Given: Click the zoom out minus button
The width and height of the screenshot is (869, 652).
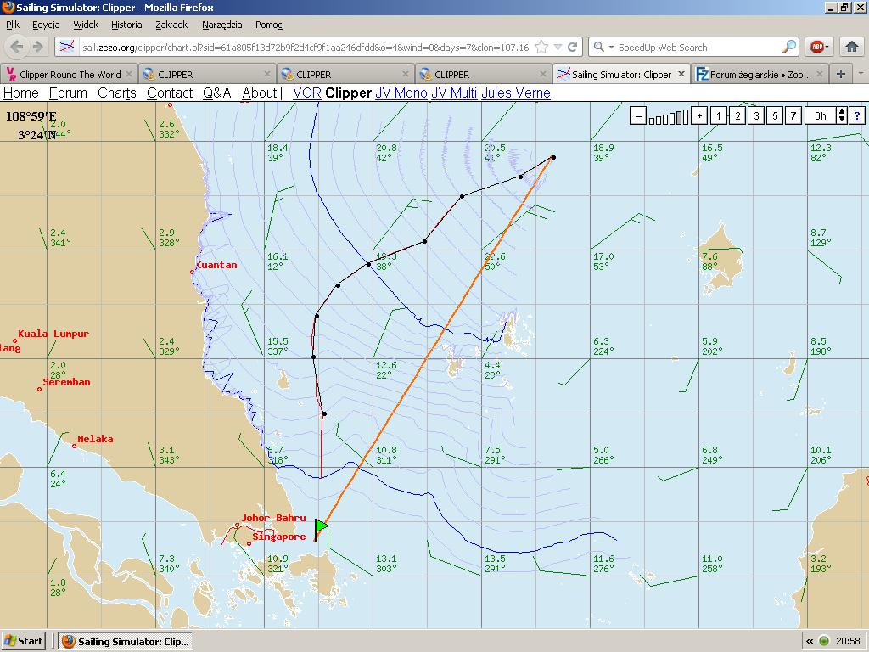Looking at the screenshot, I should click(638, 116).
